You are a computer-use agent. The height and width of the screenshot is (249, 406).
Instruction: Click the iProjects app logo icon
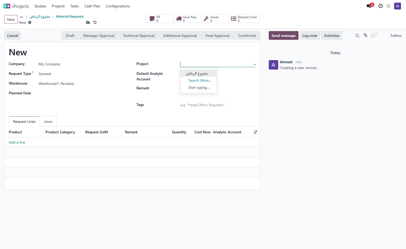click(7, 6)
